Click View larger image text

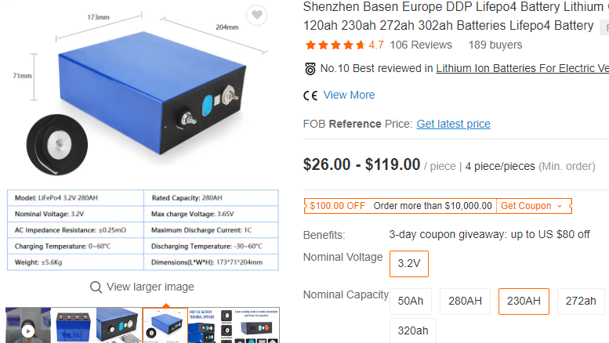click(150, 287)
